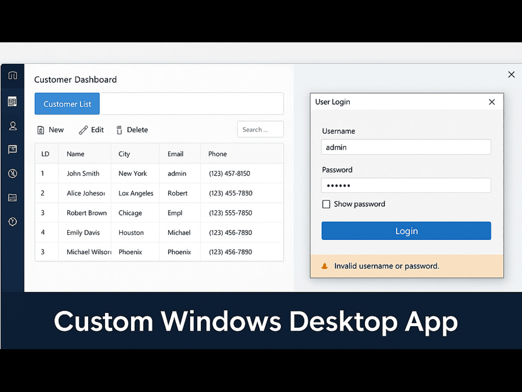This screenshot has height=392, width=522.
Task: Click the New document icon
Action: pyautogui.click(x=41, y=130)
